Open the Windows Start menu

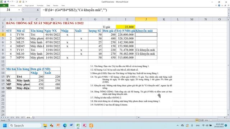(x=5, y=125)
